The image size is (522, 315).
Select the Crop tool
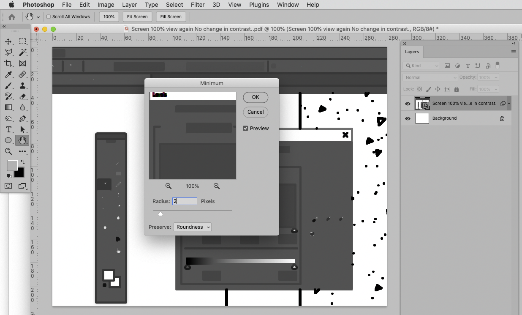[x=8, y=63]
